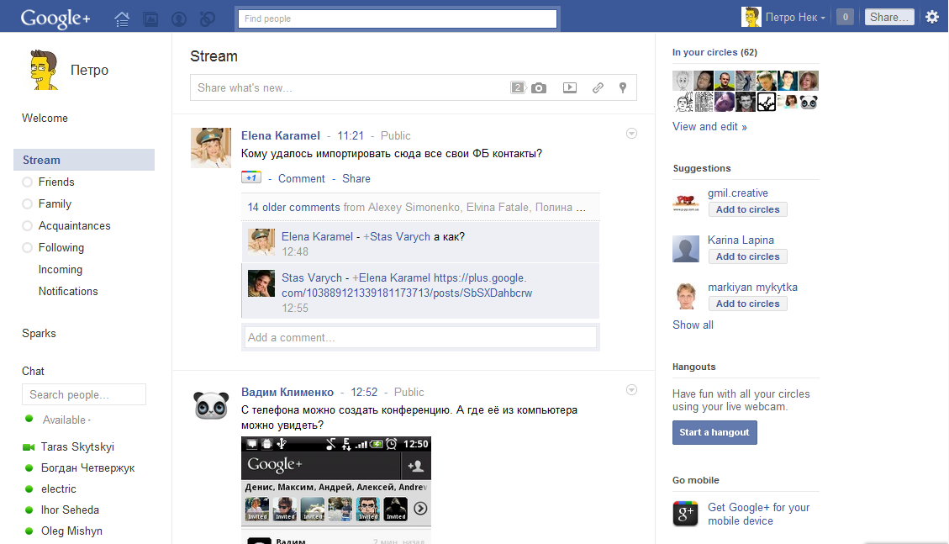Open Elena Karamel's post avatar
Viewport: 949px width, 544px height.
(x=211, y=148)
